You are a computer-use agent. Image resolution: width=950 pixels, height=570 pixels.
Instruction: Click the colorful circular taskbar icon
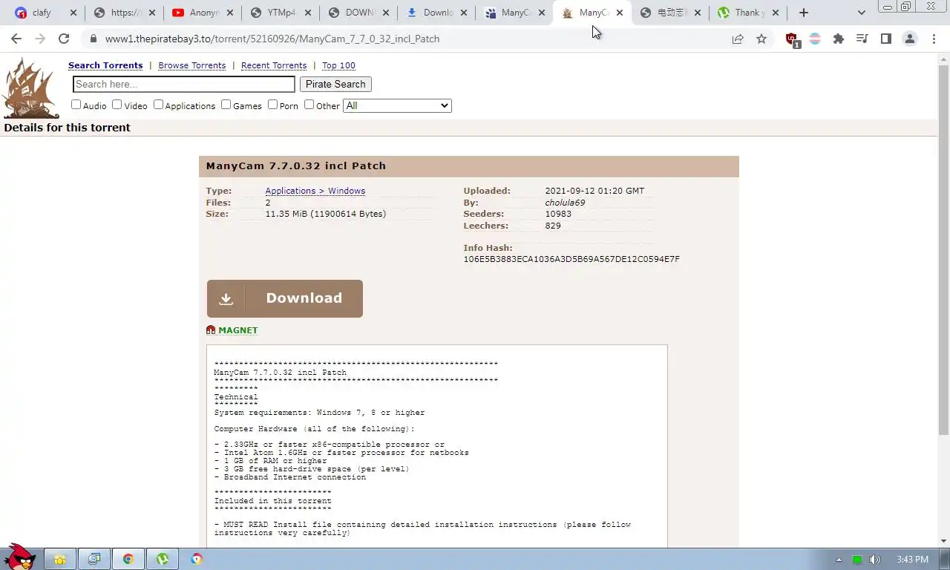pyautogui.click(x=197, y=559)
